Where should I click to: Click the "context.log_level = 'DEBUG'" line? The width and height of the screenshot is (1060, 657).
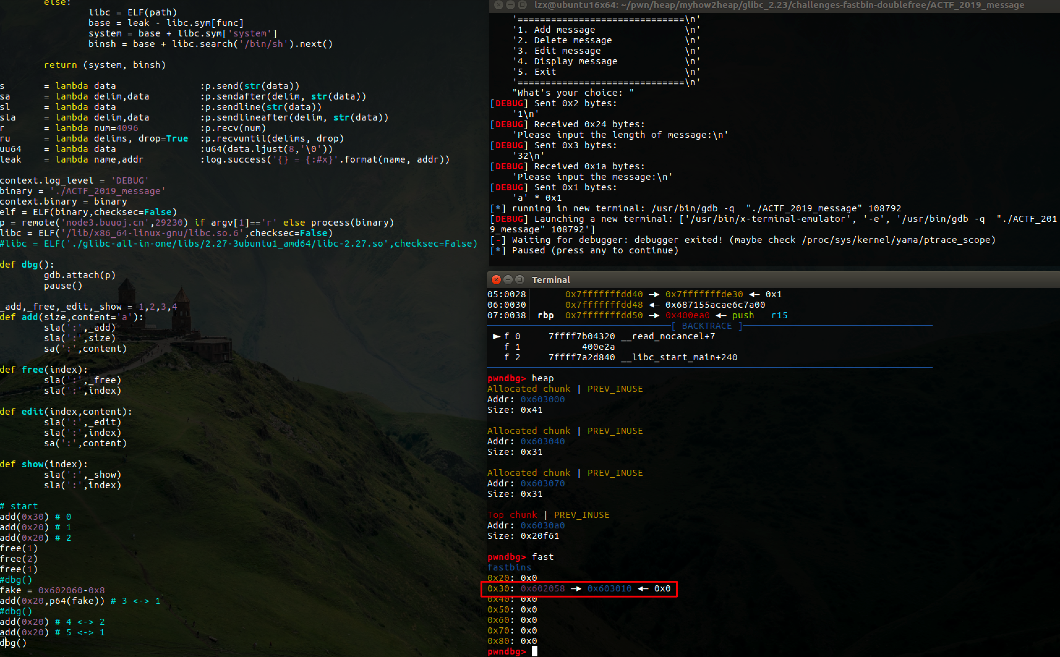click(74, 181)
